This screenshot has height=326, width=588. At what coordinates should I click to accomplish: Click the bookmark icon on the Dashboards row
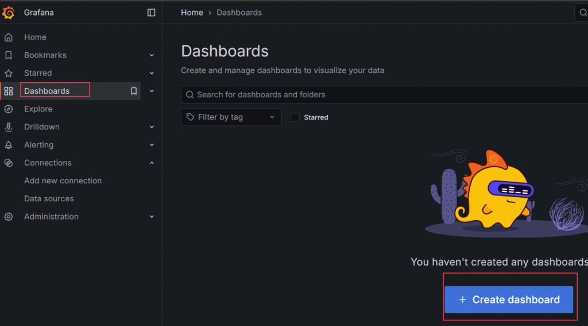click(134, 91)
